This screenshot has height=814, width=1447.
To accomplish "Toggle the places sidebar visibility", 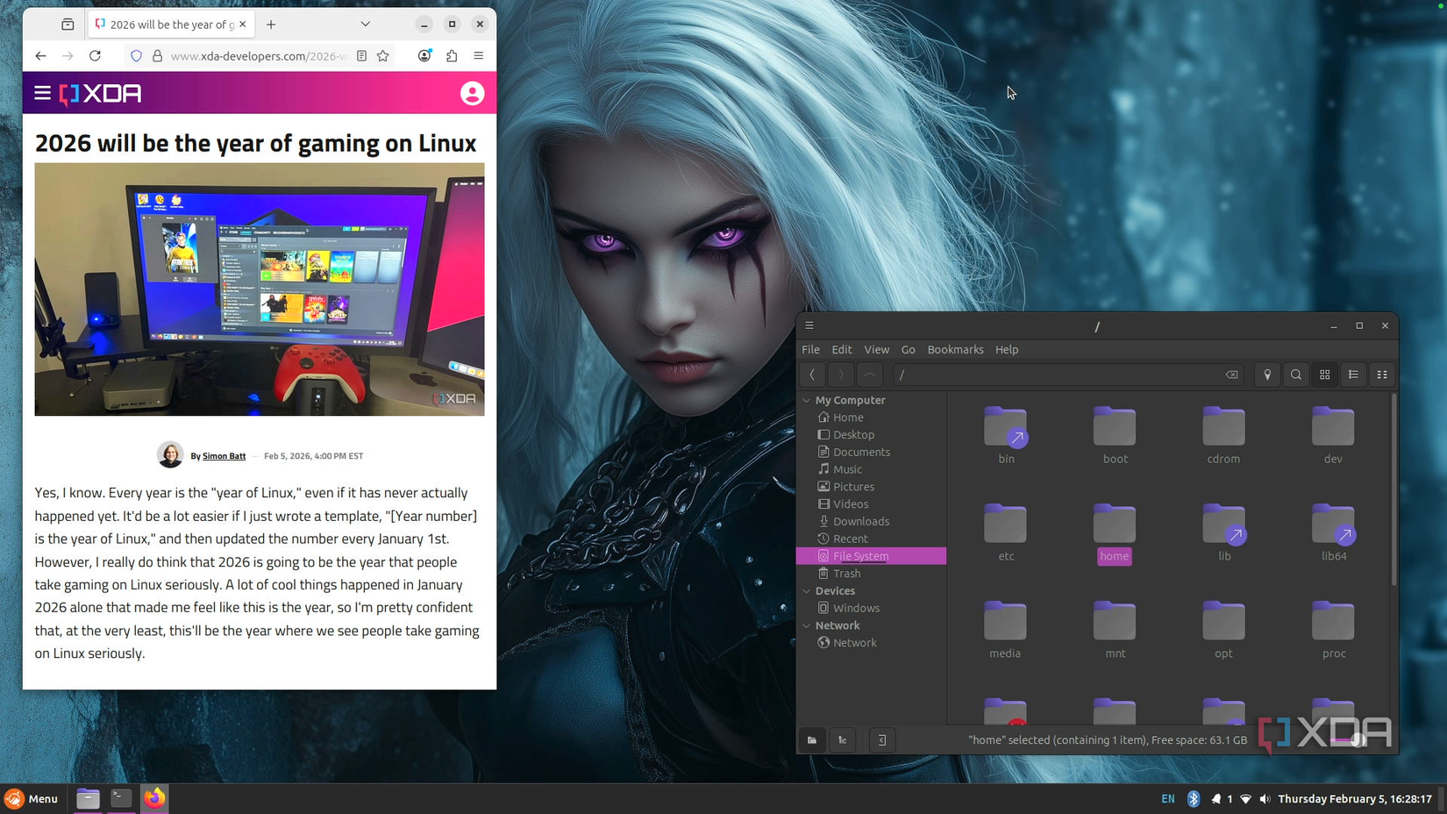I will coord(811,740).
